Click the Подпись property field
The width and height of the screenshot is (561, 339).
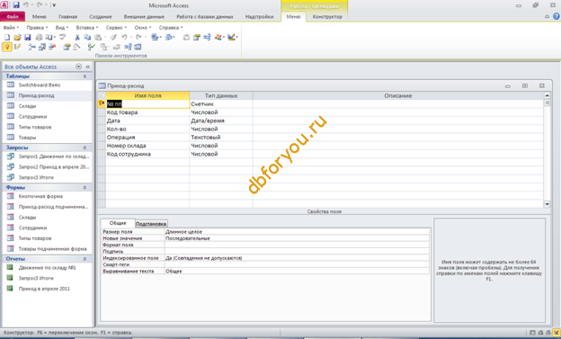[297, 251]
